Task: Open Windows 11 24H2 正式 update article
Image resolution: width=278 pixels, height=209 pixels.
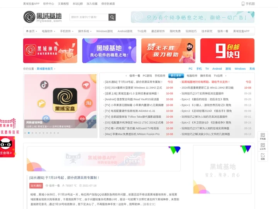Action: point(133,88)
